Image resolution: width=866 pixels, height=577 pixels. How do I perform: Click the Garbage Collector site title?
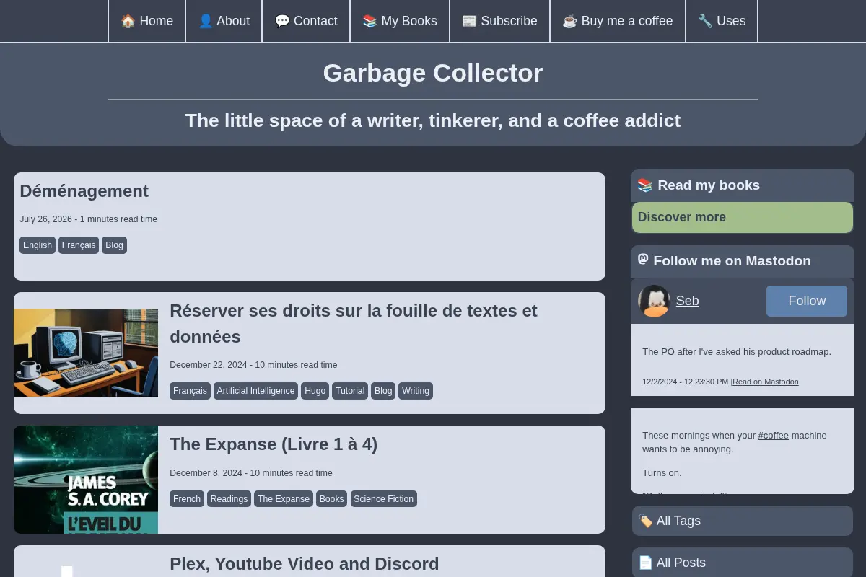[433, 73]
